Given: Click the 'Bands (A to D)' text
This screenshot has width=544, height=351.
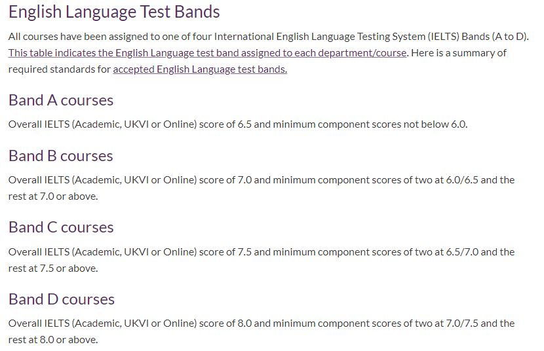Looking at the screenshot, I should (495, 37).
